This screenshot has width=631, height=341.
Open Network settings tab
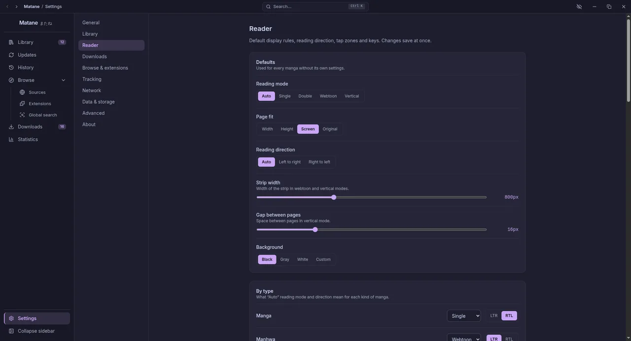[x=111, y=91]
